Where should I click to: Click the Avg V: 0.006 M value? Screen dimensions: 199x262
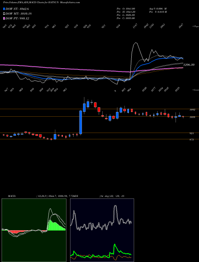point(158,9)
